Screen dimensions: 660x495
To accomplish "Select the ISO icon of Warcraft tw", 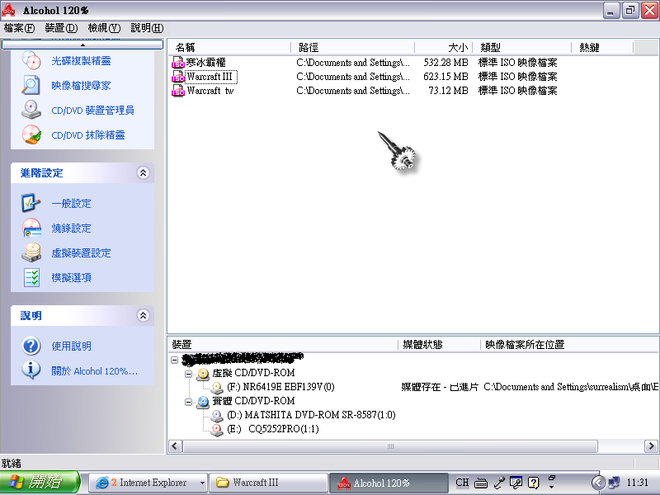I will coord(178,91).
